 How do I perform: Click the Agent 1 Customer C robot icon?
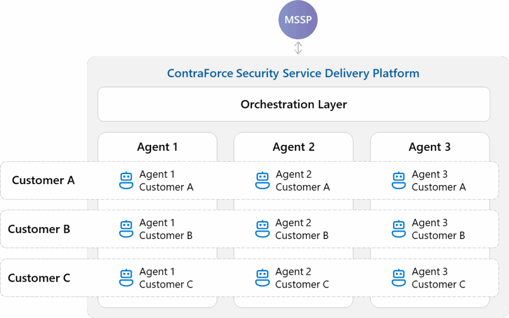point(126,277)
